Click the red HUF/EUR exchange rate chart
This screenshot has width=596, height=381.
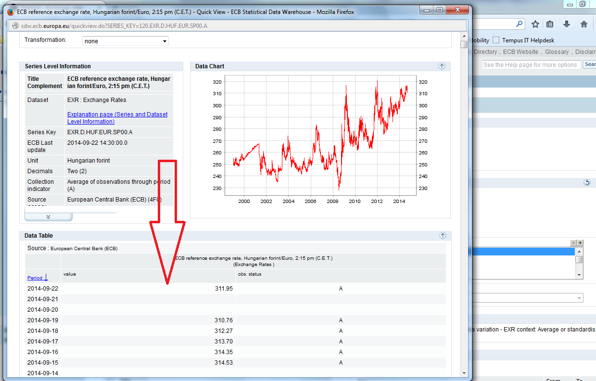point(320,135)
